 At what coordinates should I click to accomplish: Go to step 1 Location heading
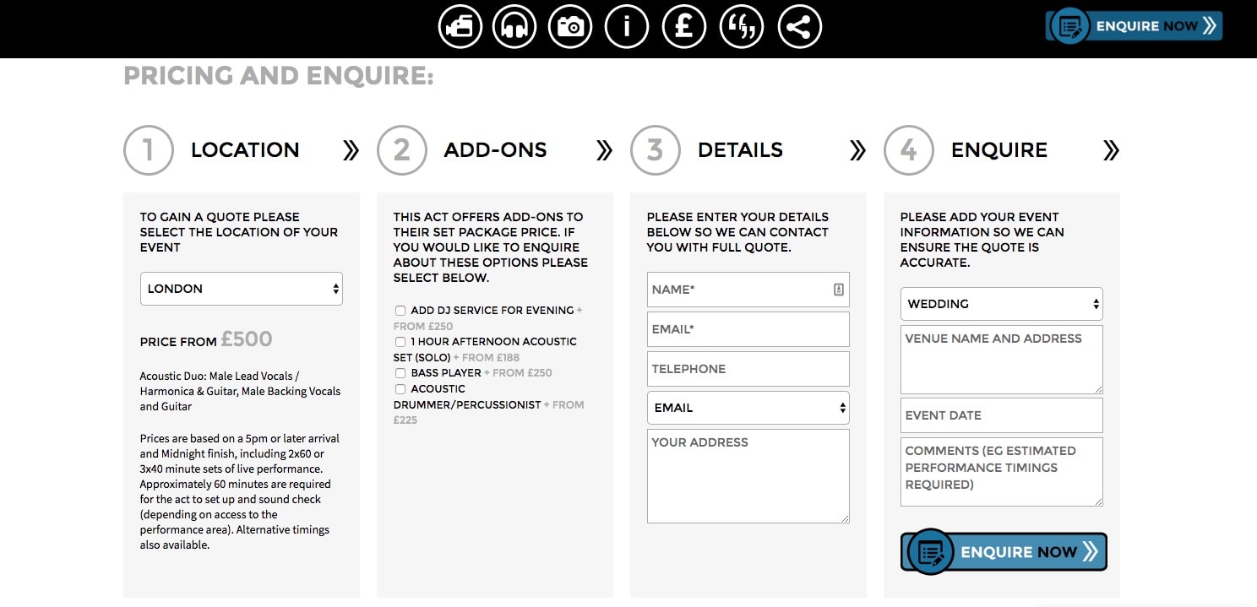pyautogui.click(x=244, y=150)
